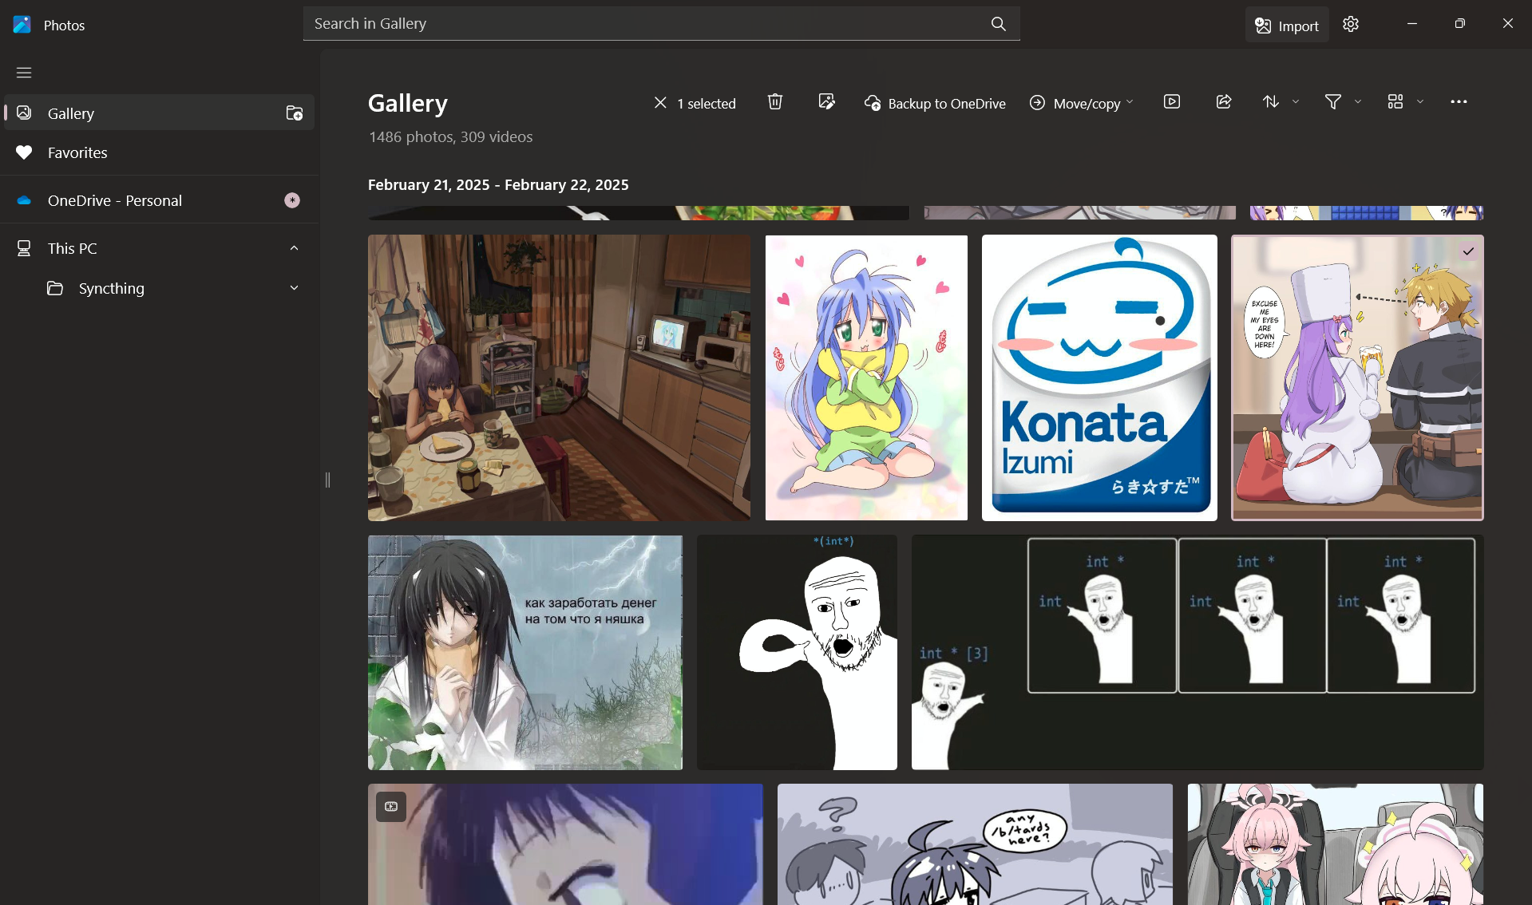1532x905 pixels.
Task: Expand the sort options dropdown arrow
Action: [x=1296, y=102]
